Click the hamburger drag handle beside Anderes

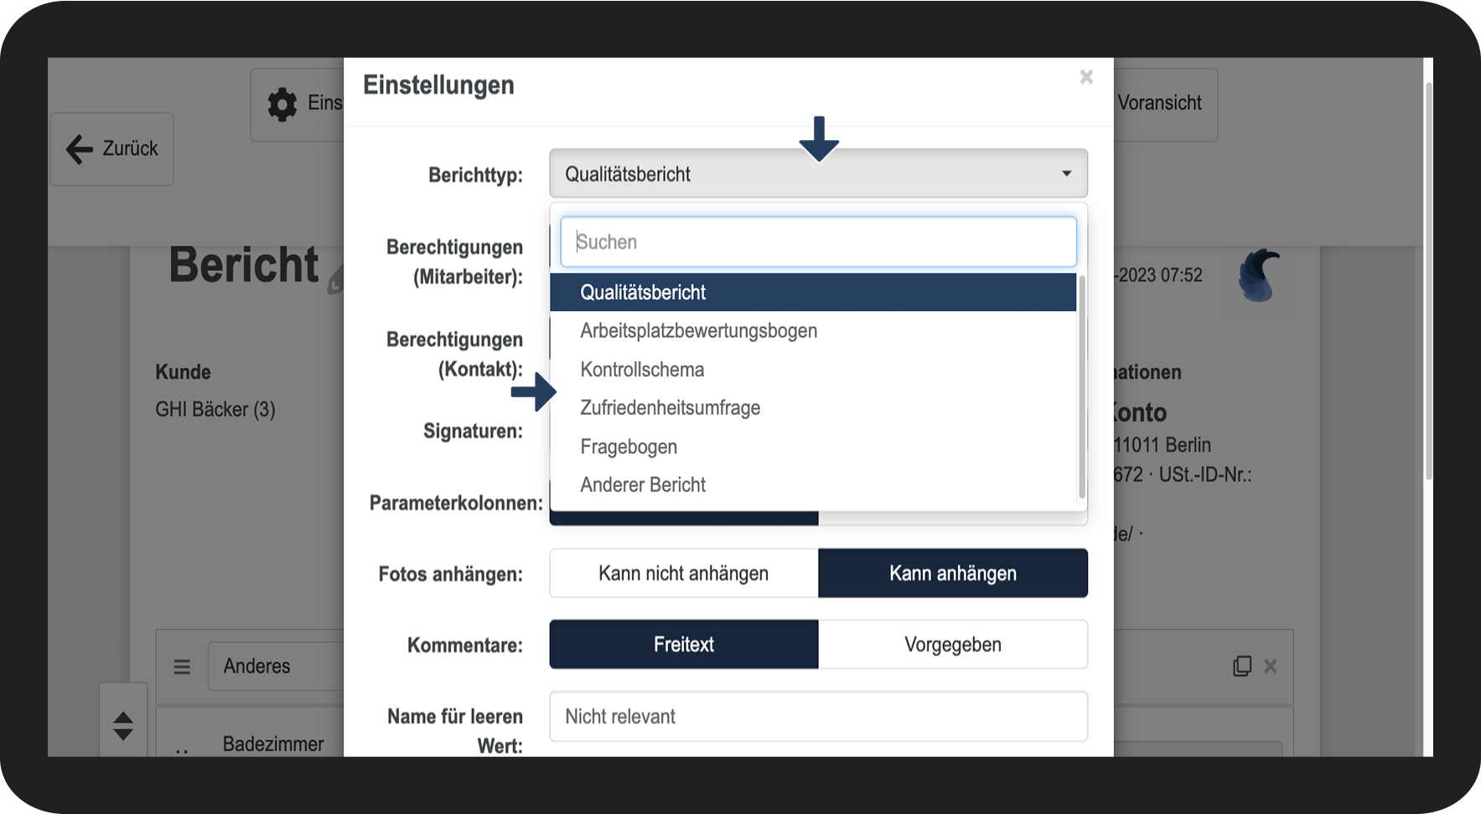[x=182, y=667]
